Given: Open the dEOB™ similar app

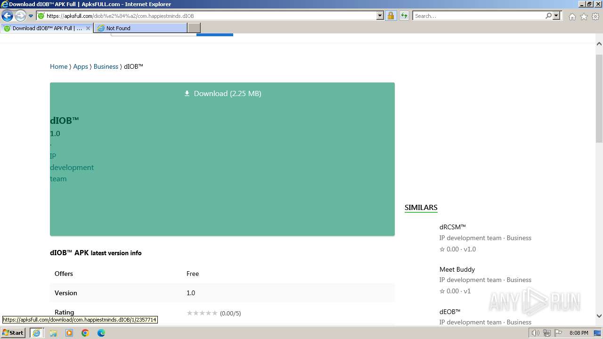Looking at the screenshot, I should [450, 312].
